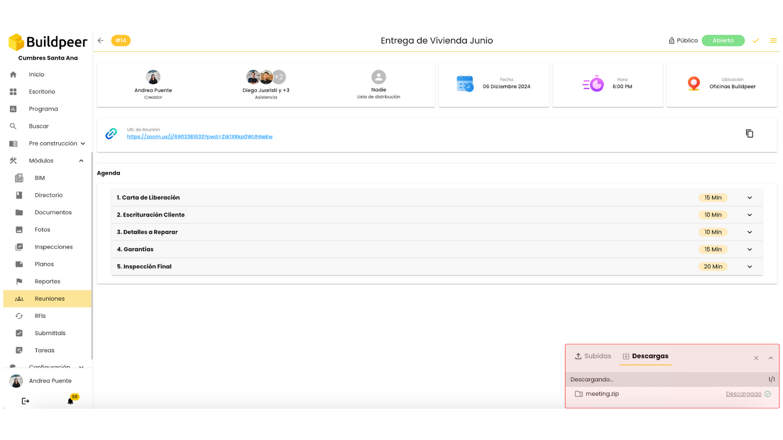
Task: Click the Andrea Puente user profile
Action: pos(41,381)
